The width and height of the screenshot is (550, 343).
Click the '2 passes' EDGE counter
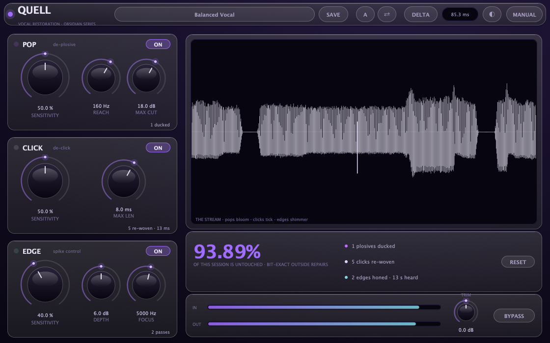[x=160, y=332]
